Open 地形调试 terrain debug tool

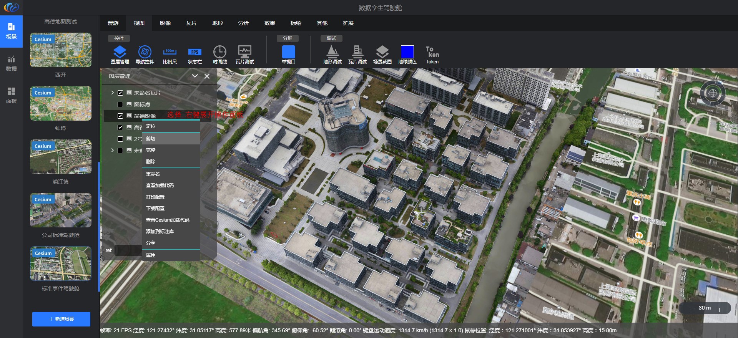[332, 52]
